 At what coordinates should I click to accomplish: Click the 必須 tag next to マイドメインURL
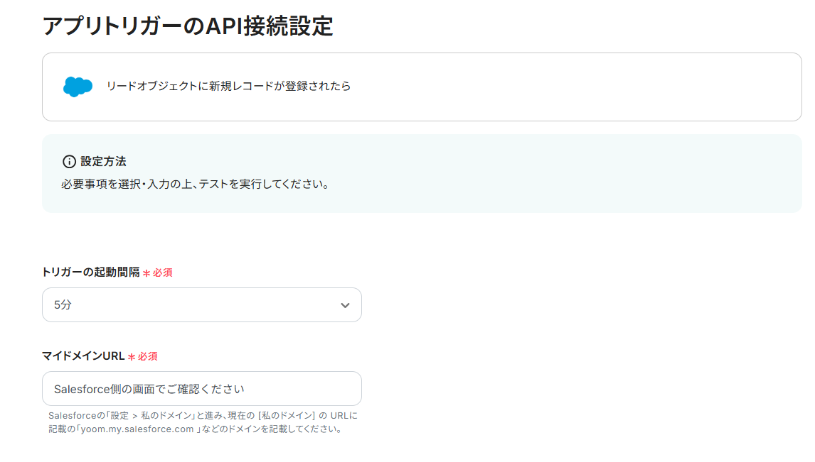click(x=147, y=356)
